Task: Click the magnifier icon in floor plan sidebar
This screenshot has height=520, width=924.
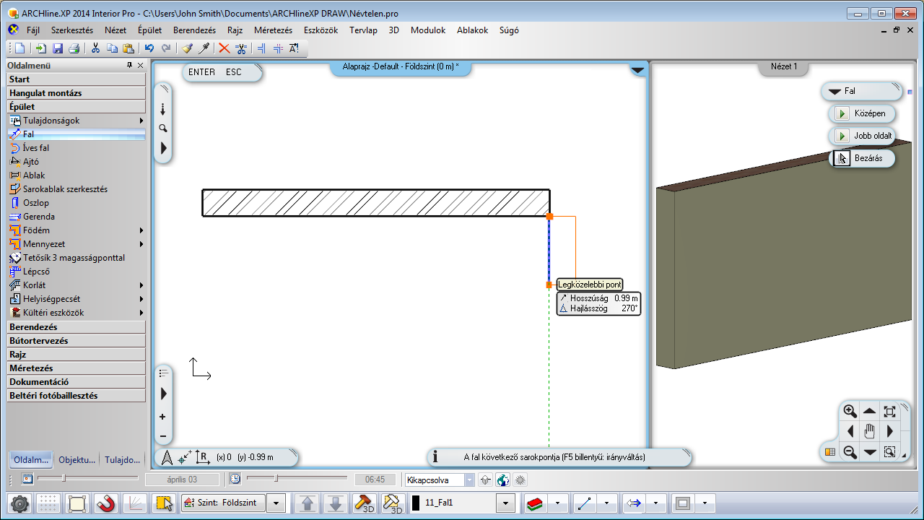Action: (163, 128)
